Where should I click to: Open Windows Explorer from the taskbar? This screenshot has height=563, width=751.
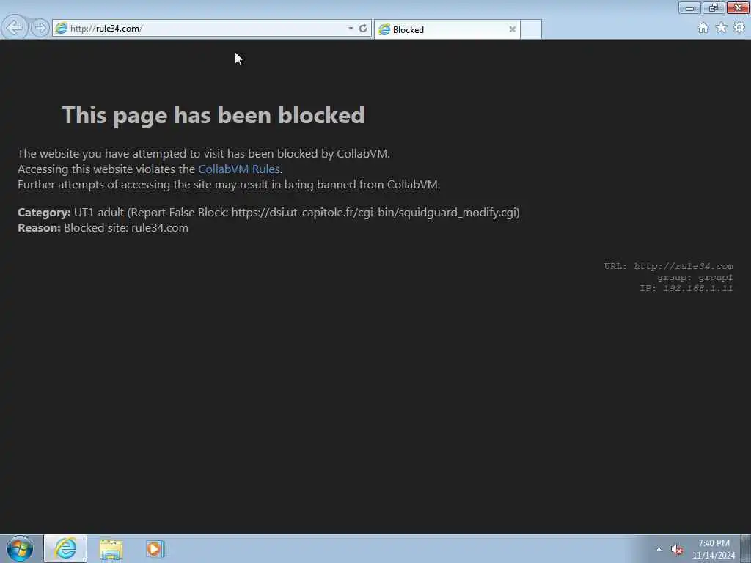(x=111, y=549)
